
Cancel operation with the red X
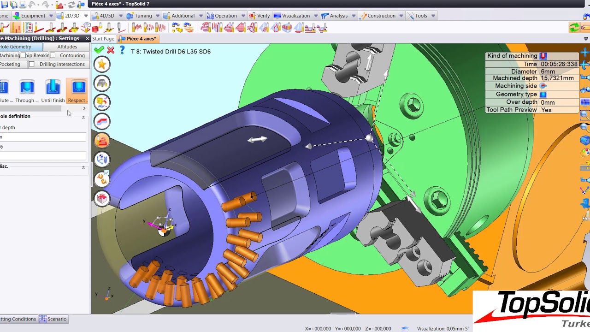click(111, 50)
